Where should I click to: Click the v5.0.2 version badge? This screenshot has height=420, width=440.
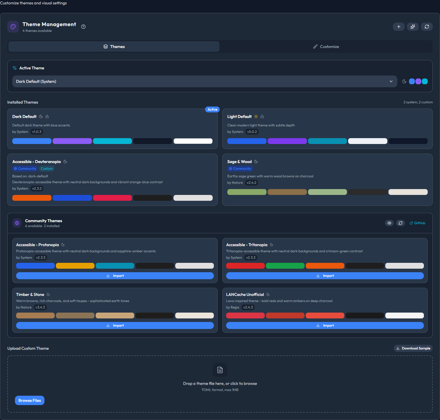(x=252, y=132)
